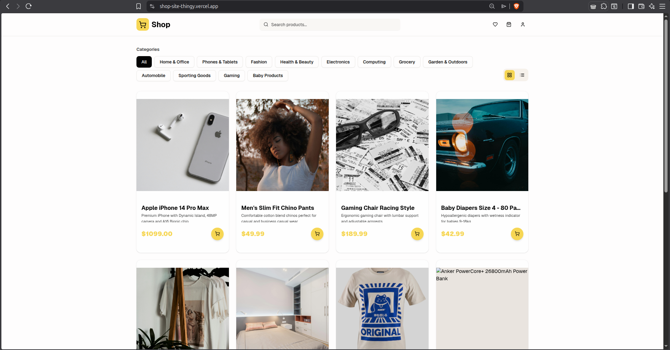Image resolution: width=670 pixels, height=350 pixels.
Task: Click the scrollbar down arrow
Action: [666, 346]
